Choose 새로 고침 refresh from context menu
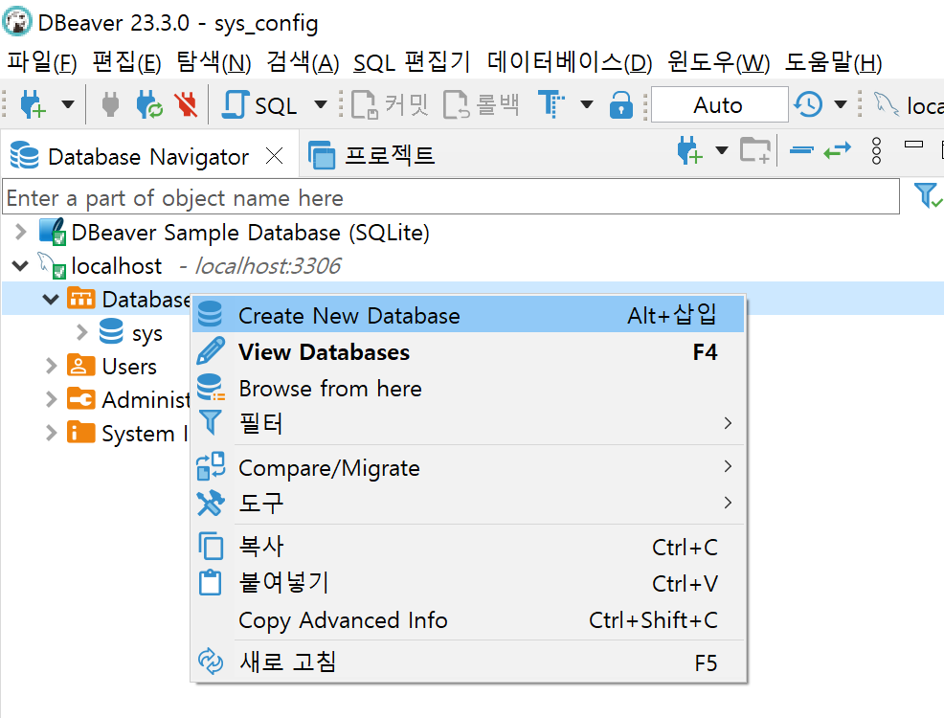Viewport: 944px width, 718px height. click(468, 662)
